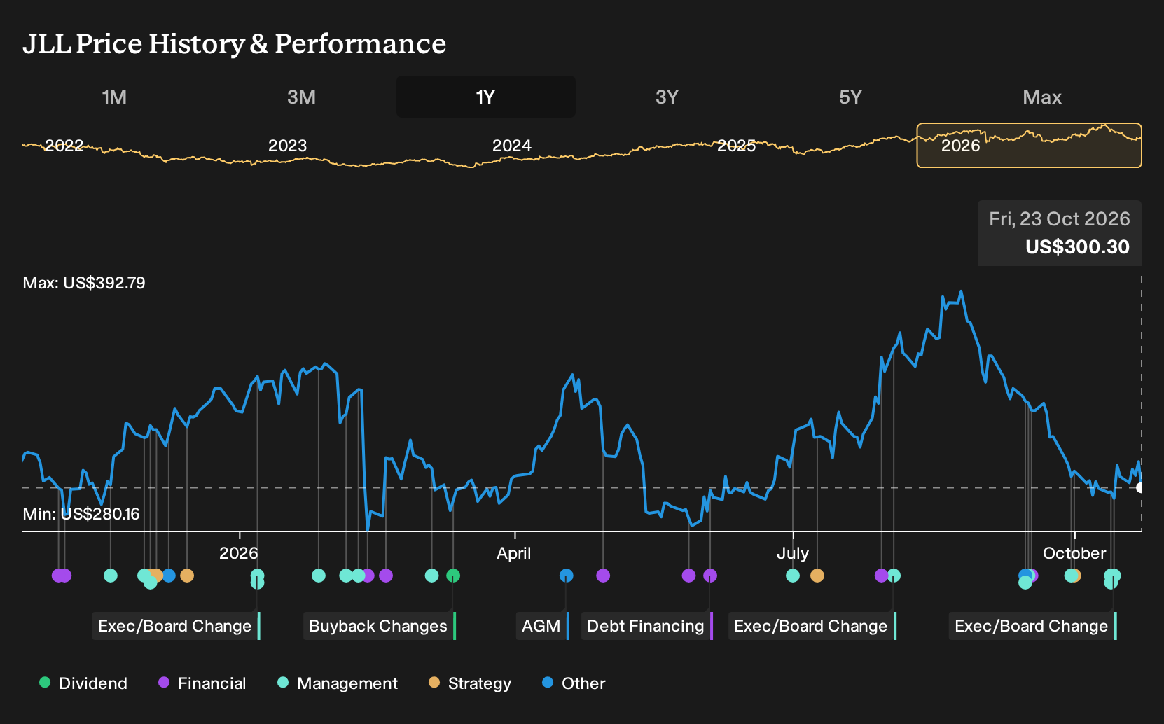Open the Debt Financing event label
1164x724 pixels.
647,626
